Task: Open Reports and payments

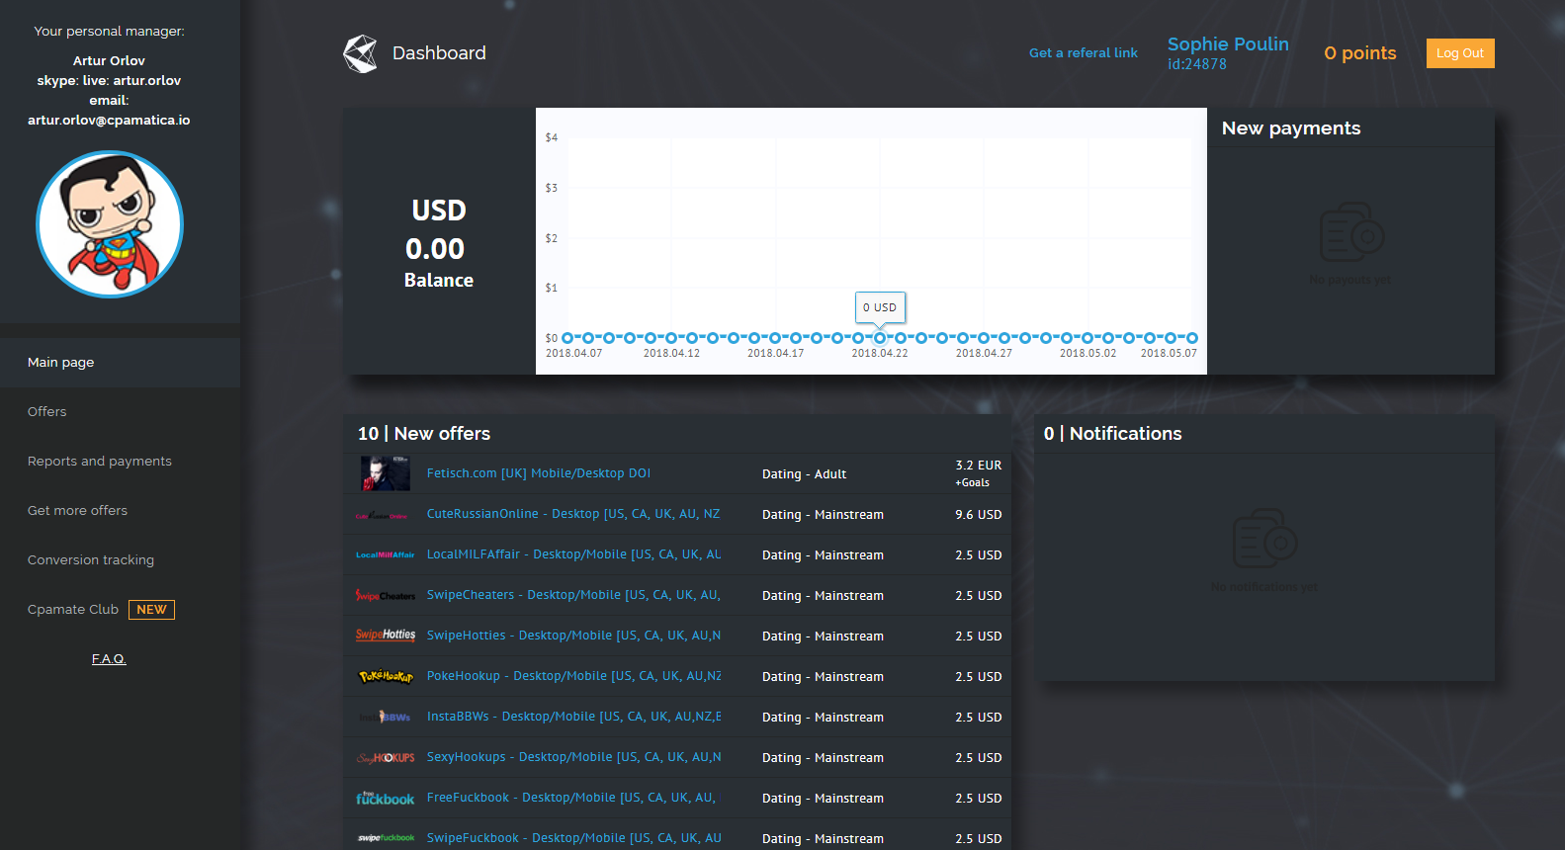Action: coord(120,462)
